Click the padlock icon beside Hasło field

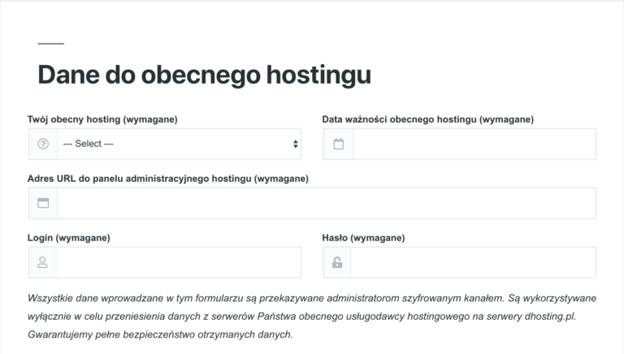pos(337,262)
